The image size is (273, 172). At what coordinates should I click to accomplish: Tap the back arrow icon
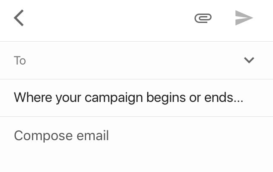click(x=19, y=18)
